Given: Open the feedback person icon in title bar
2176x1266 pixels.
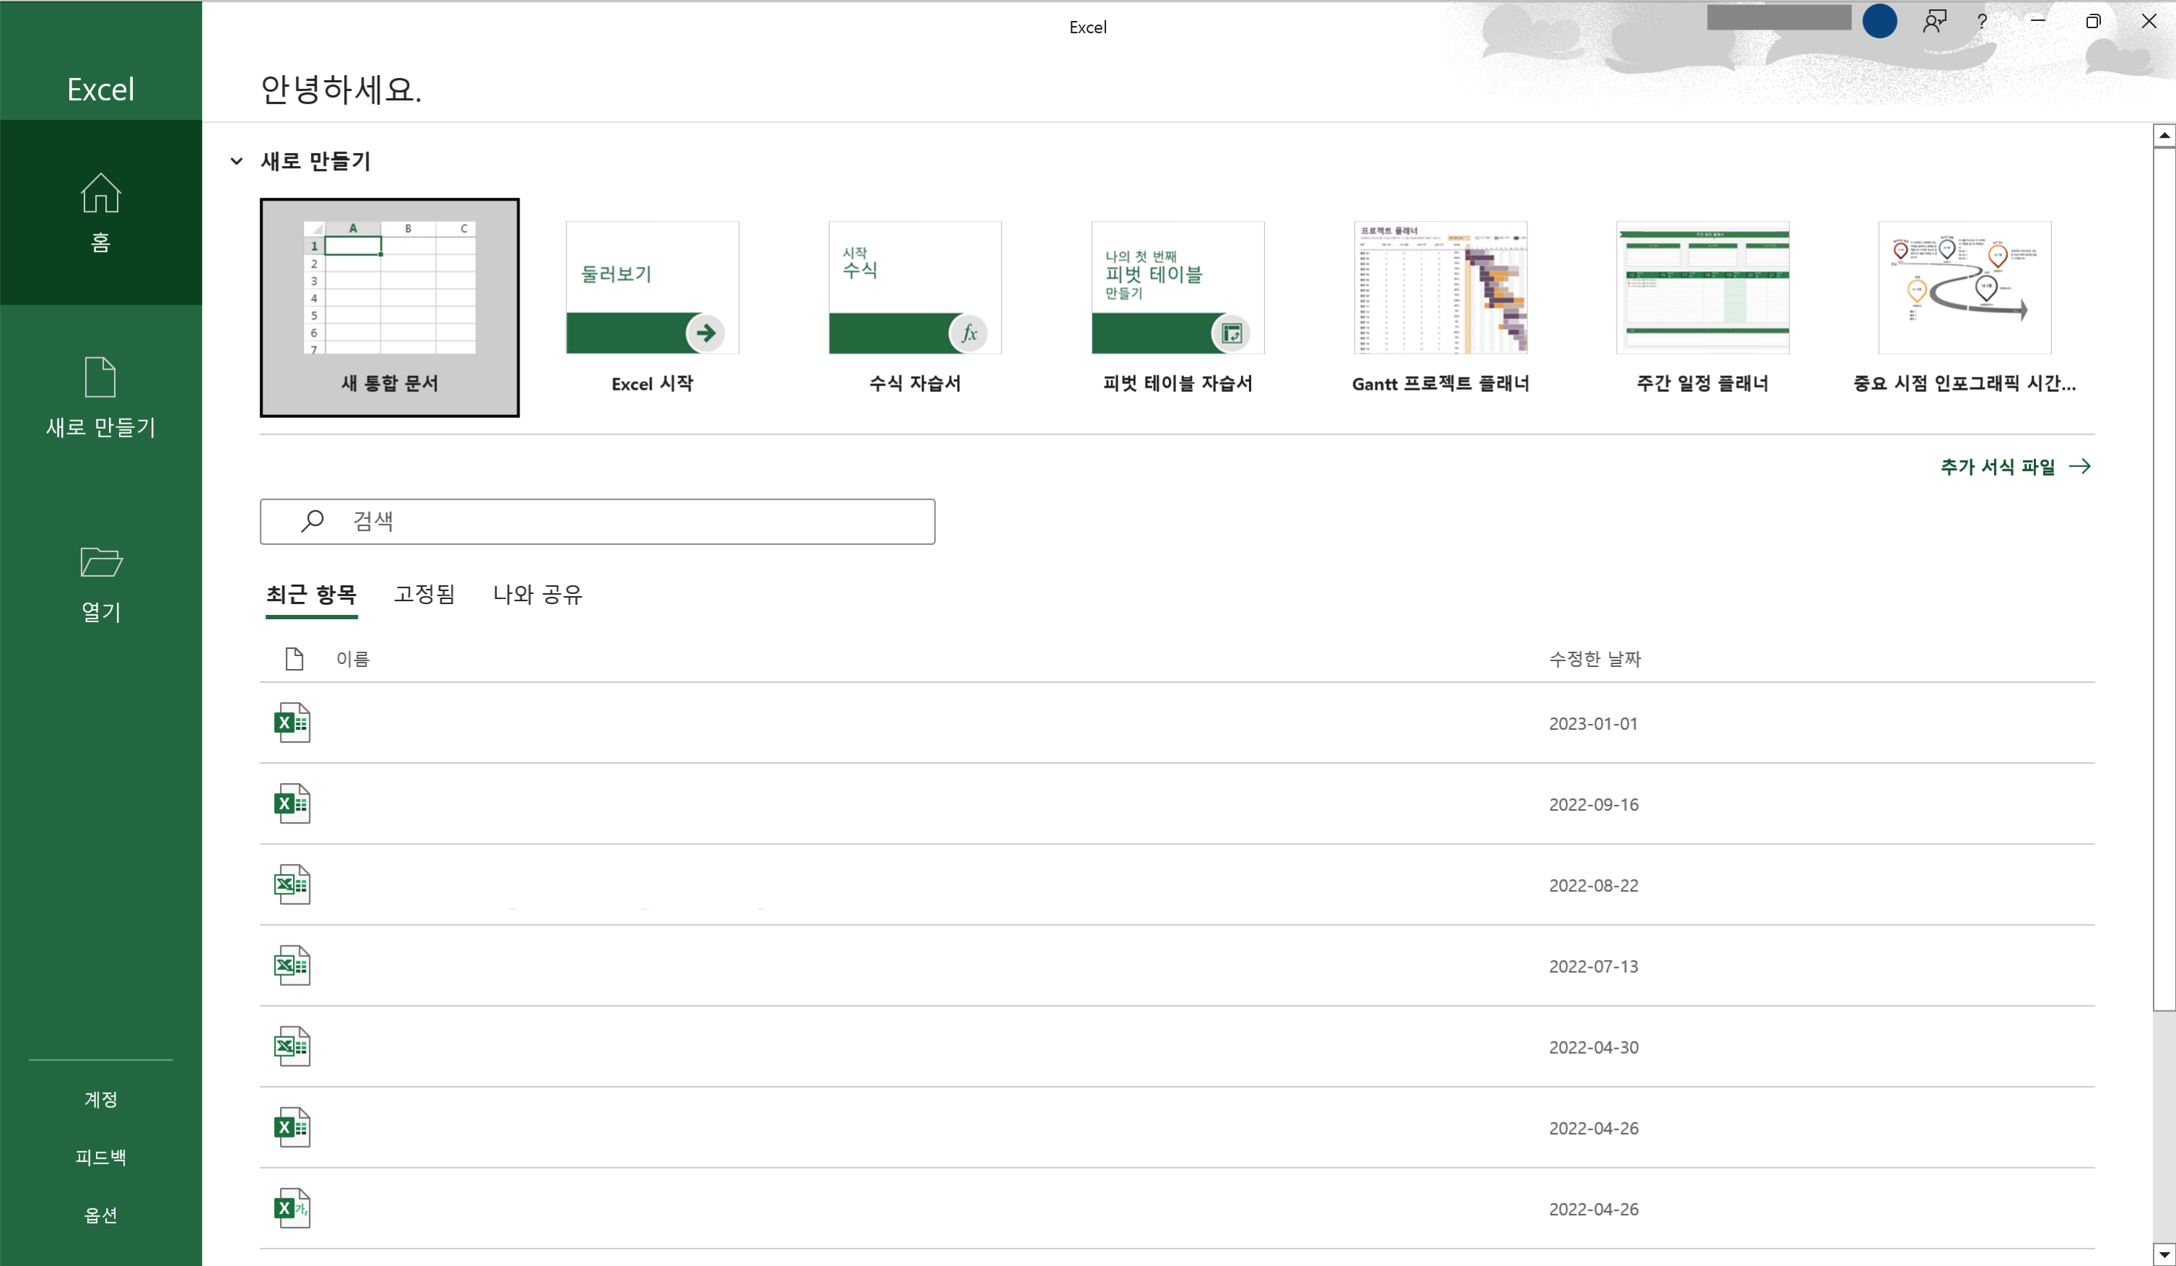Looking at the screenshot, I should click(x=1934, y=22).
